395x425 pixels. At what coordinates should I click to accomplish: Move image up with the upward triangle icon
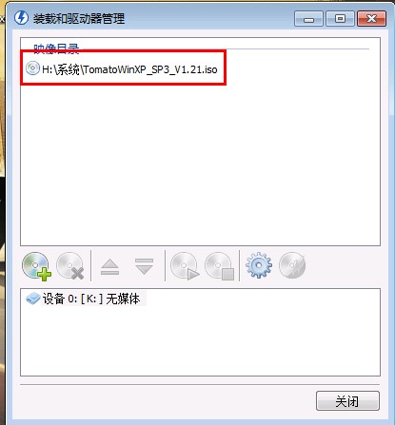109,266
